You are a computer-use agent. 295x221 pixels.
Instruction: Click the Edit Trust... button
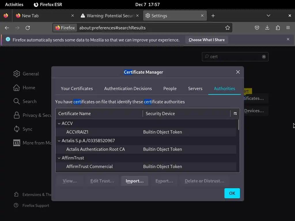(102, 181)
